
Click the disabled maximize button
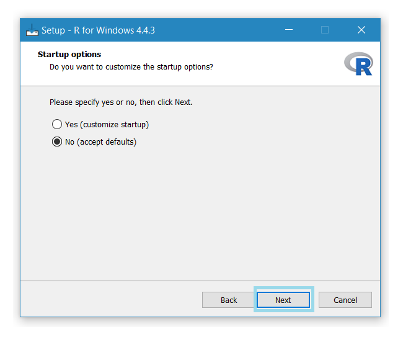[x=325, y=30]
